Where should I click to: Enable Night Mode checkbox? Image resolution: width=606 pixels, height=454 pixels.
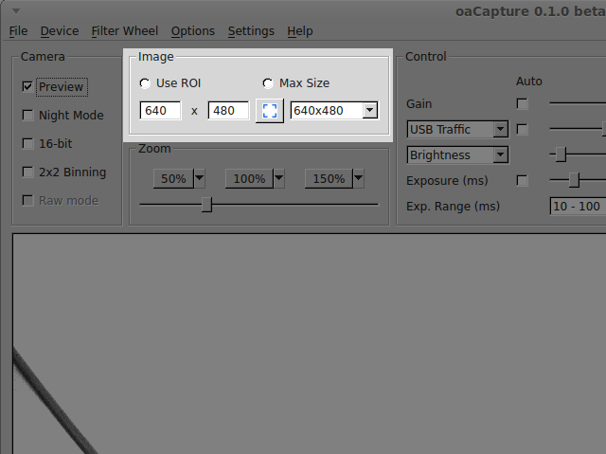coord(27,116)
